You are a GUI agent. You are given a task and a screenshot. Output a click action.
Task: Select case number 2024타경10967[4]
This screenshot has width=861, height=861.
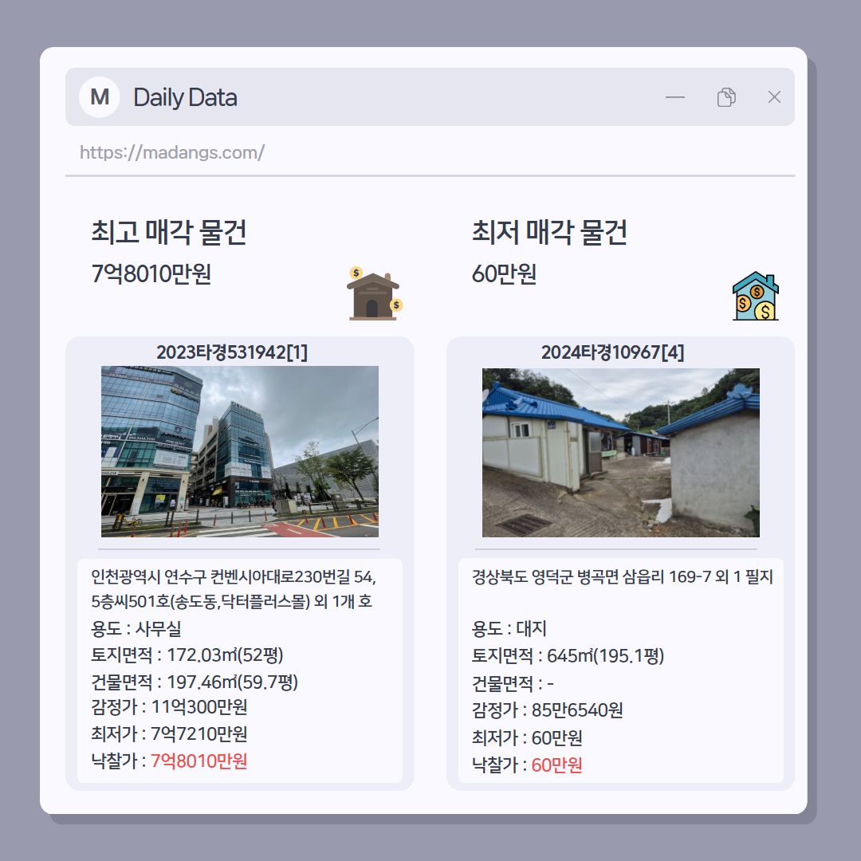613,352
